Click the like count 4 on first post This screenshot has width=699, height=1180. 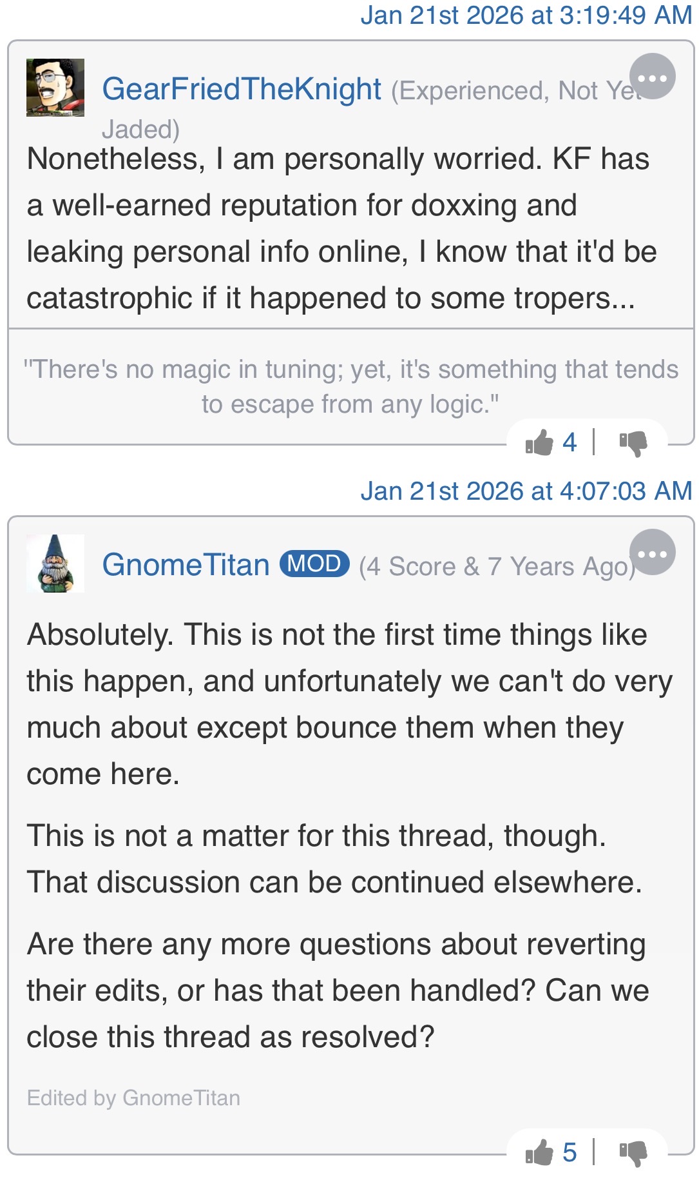(x=569, y=443)
